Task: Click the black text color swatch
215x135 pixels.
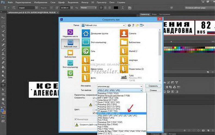Action: [x=116, y=8]
